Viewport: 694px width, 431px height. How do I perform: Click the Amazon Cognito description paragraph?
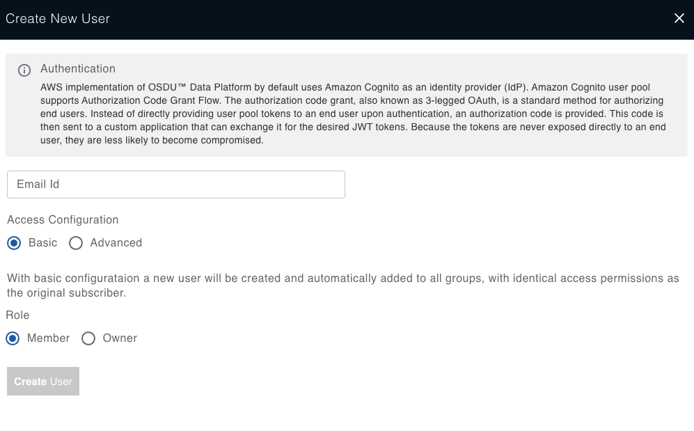[353, 113]
